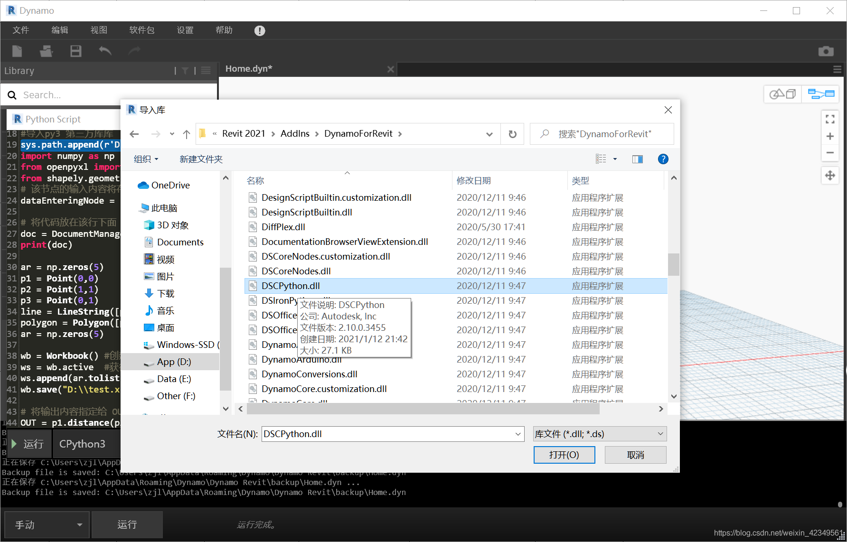This screenshot has width=847, height=542.
Task: Open the 文件 menu
Action: pos(21,30)
